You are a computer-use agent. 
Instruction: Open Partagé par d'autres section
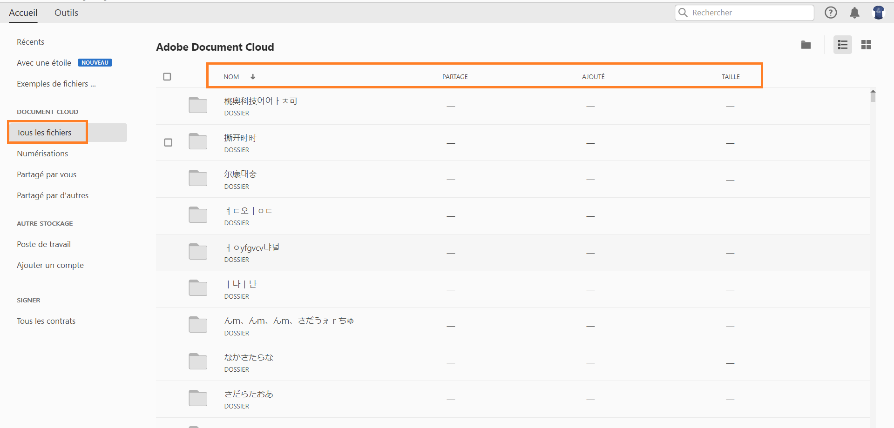[52, 195]
